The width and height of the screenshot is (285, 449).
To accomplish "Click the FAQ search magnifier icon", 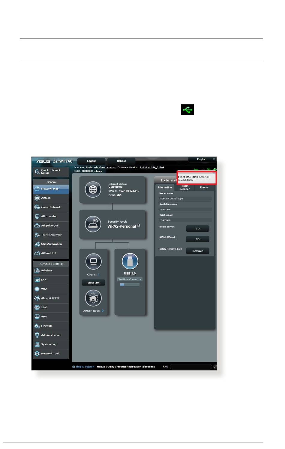I will point(215,367).
